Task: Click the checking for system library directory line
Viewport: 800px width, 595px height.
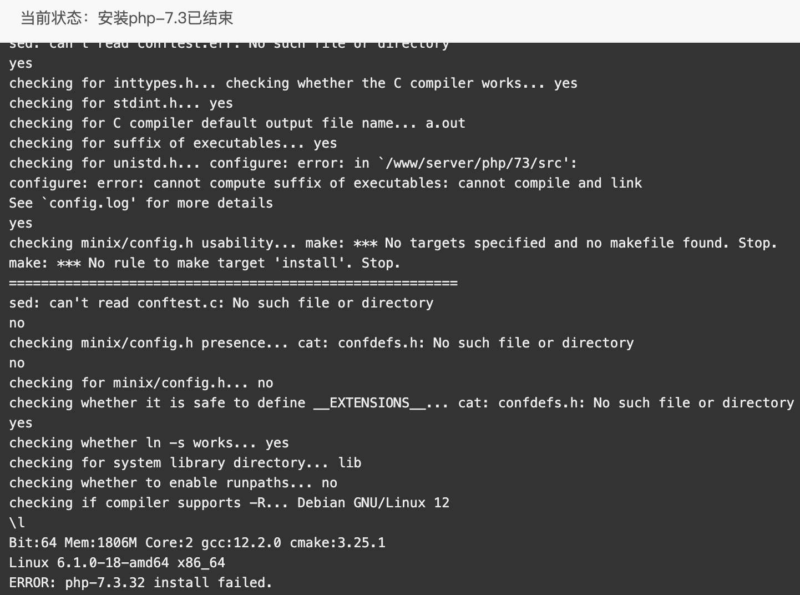Action: click(x=185, y=463)
